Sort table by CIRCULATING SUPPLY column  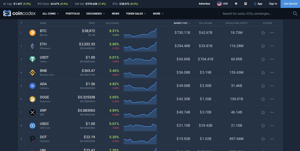point(236,23)
